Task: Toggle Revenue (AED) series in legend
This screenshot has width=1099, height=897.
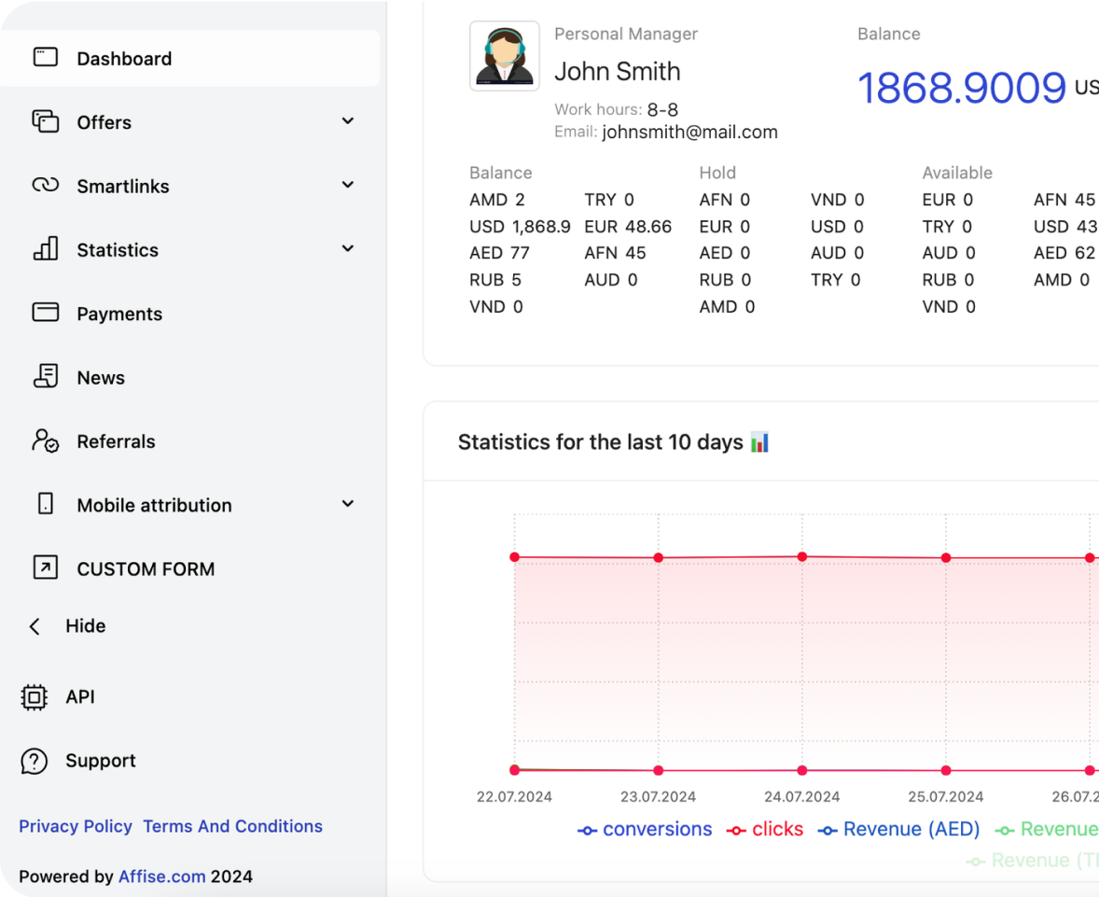Action: click(899, 829)
